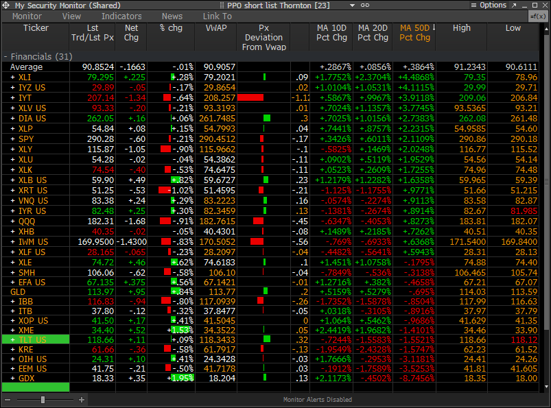
Task: Click the scrollbar up arrow
Action: 546,29
